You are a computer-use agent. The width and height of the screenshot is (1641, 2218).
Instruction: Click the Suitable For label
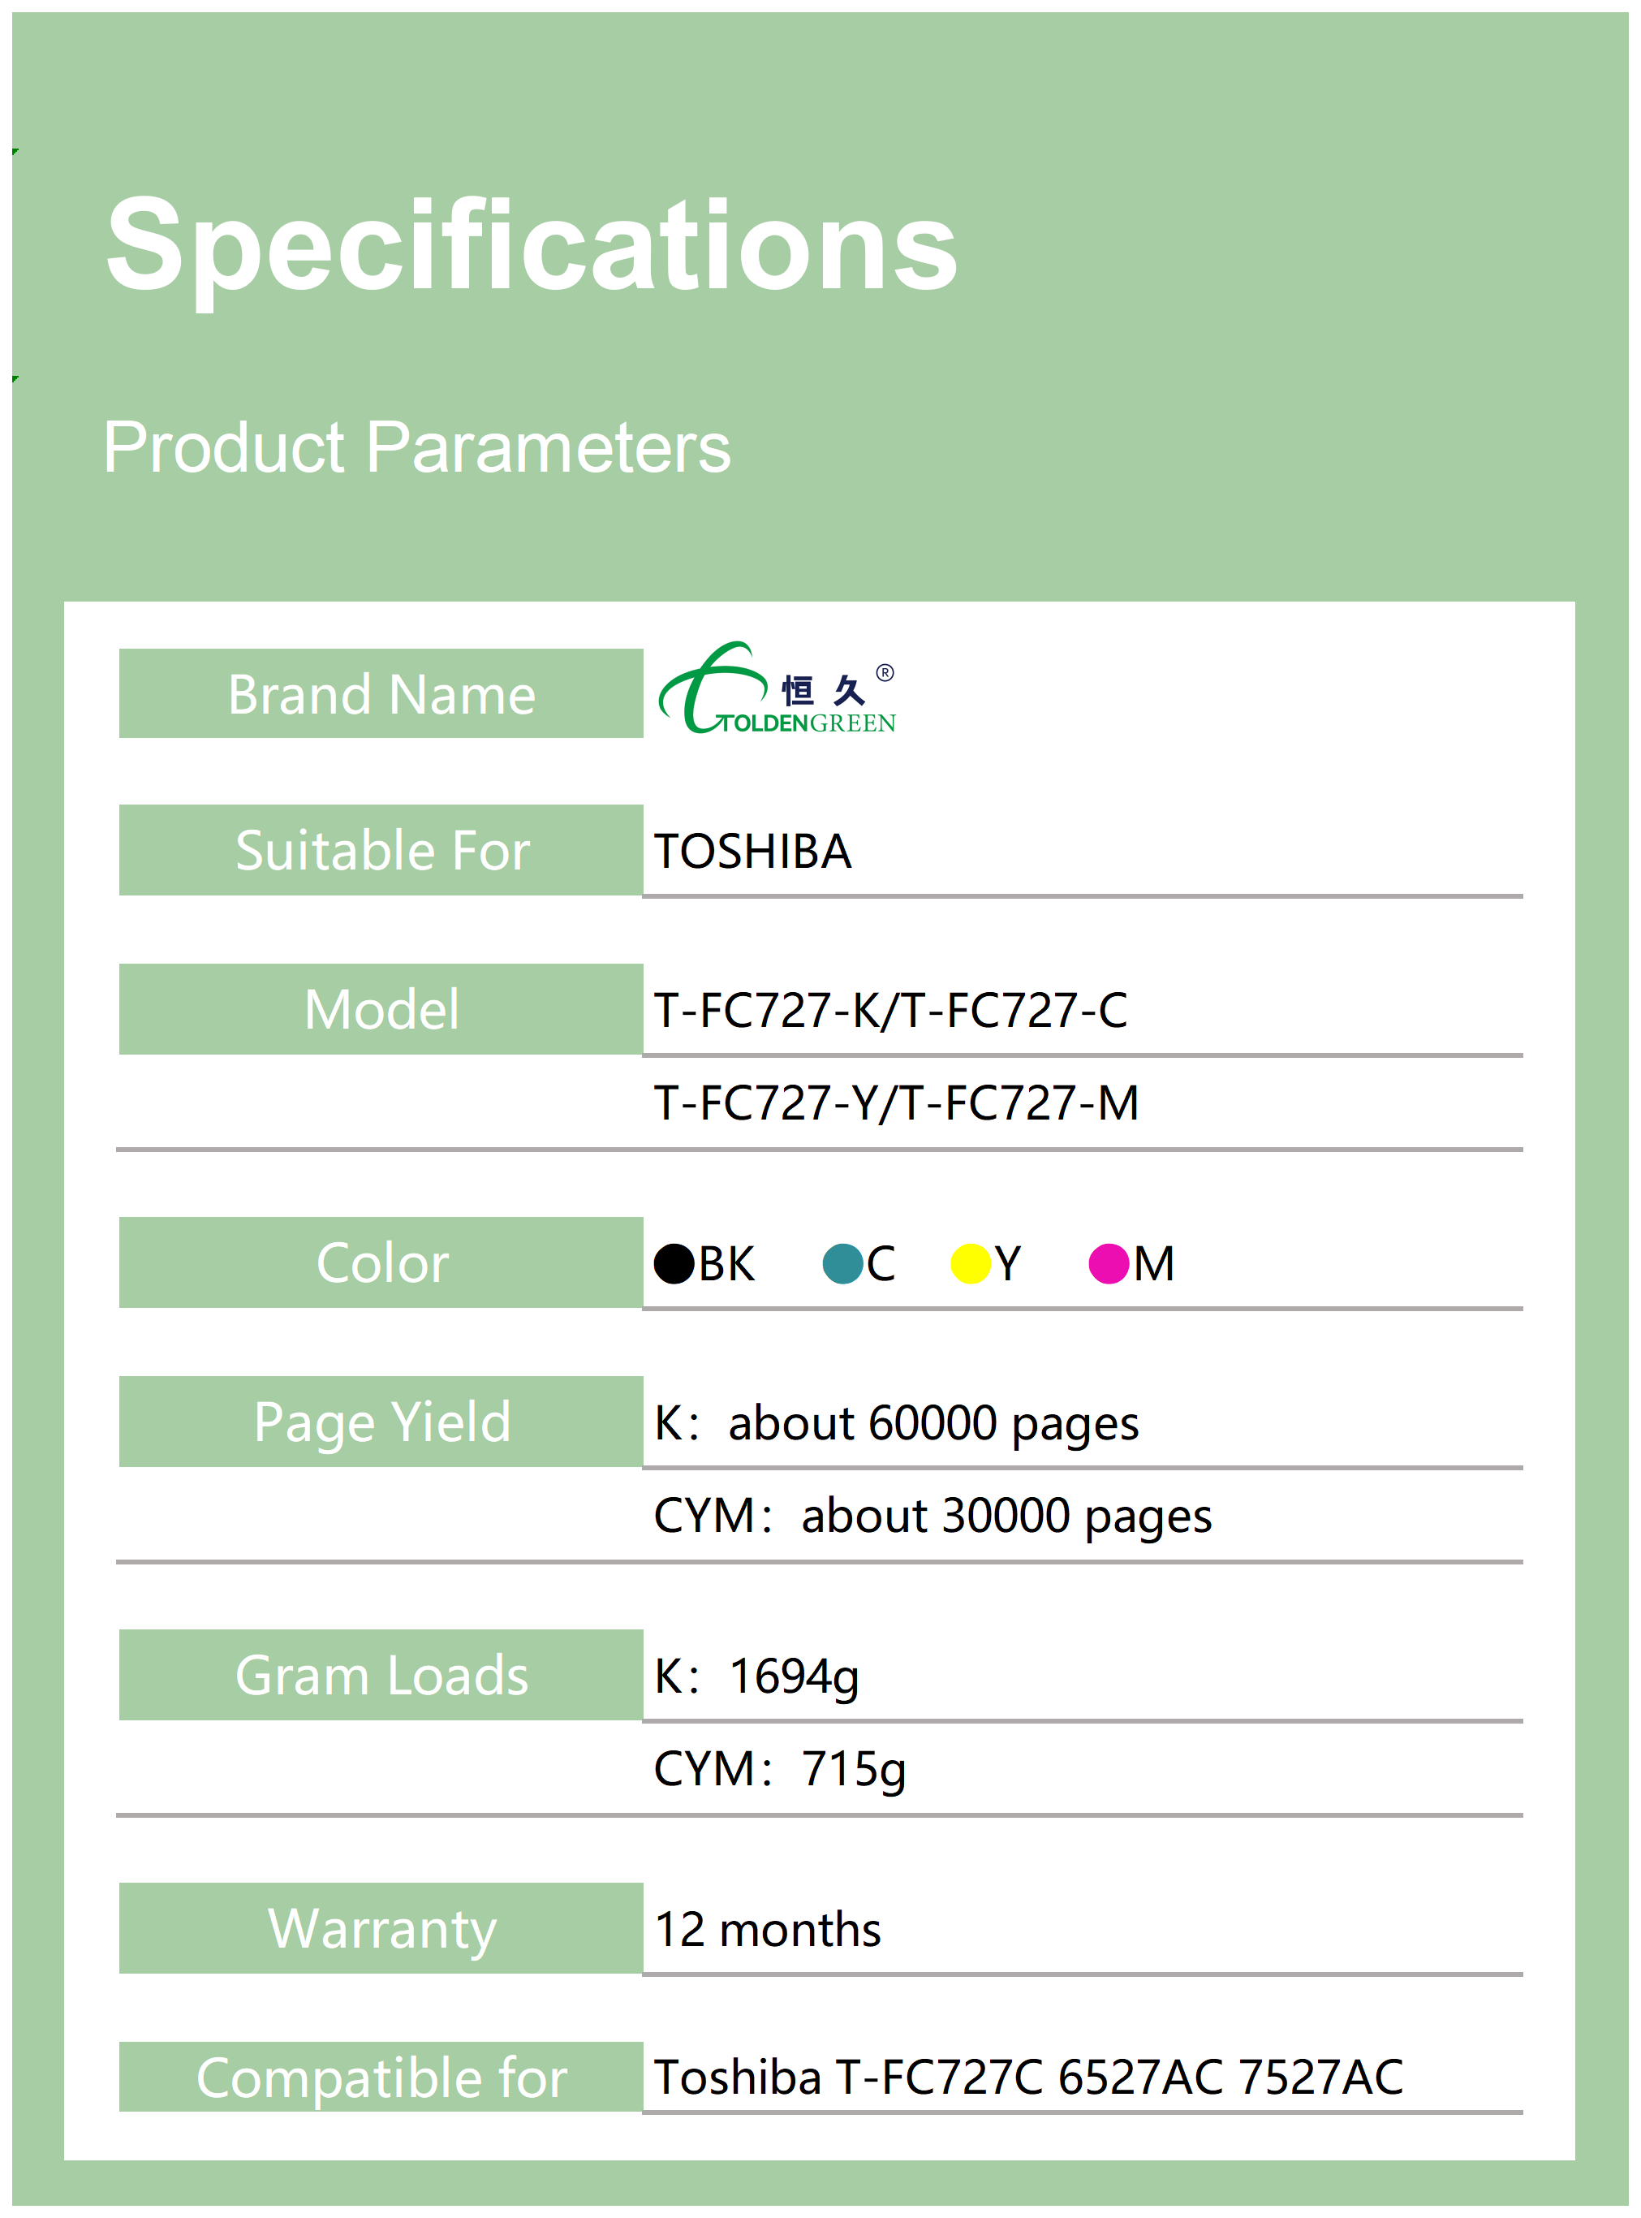click(x=381, y=851)
